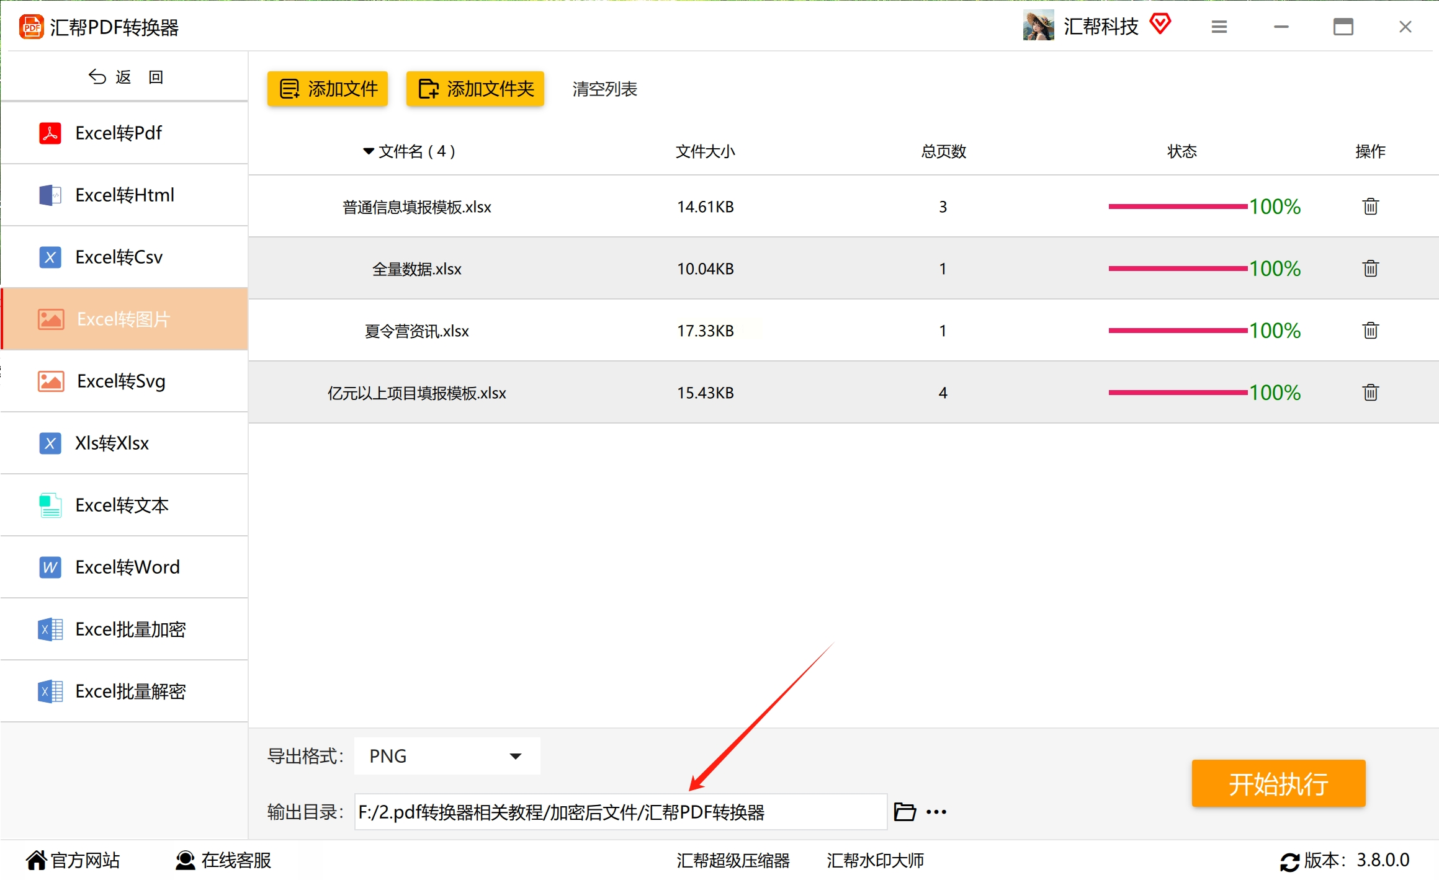Click trash icon for 亿元以上项目填报模板.xlsx
The image size is (1439, 880).
click(1370, 393)
